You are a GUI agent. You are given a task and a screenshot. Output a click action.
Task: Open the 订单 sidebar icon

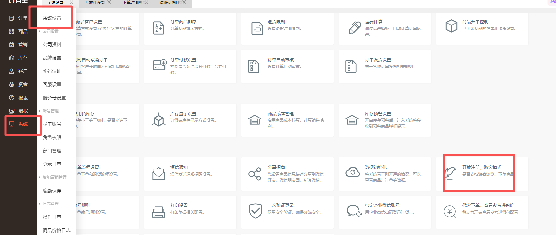[12, 18]
